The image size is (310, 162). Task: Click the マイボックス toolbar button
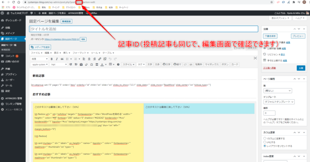click(x=212, y=64)
